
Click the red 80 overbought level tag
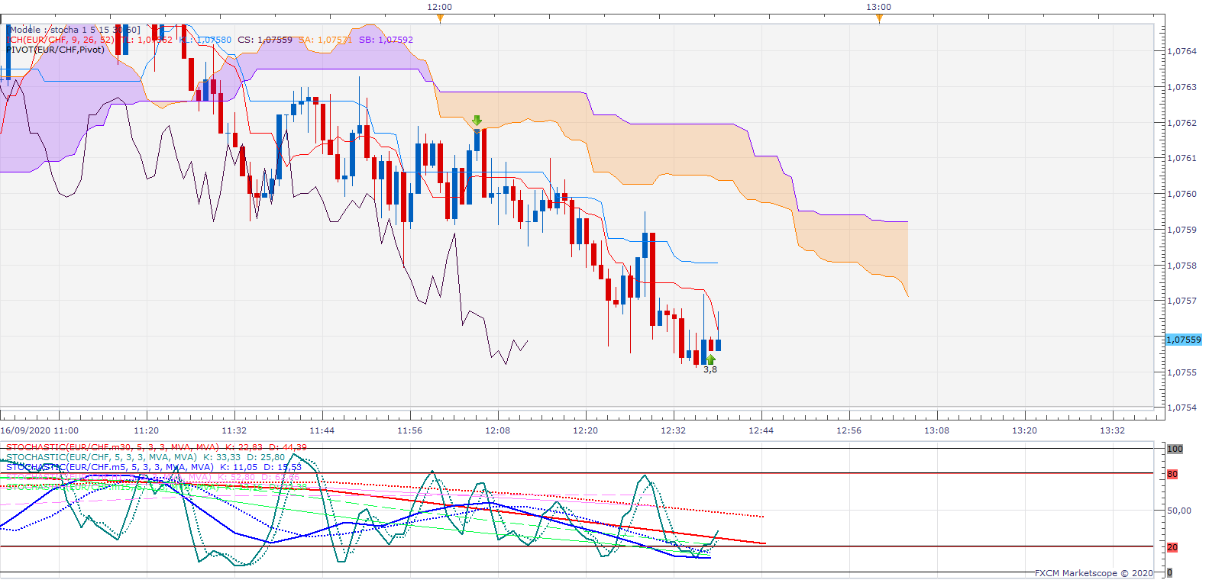(1172, 474)
